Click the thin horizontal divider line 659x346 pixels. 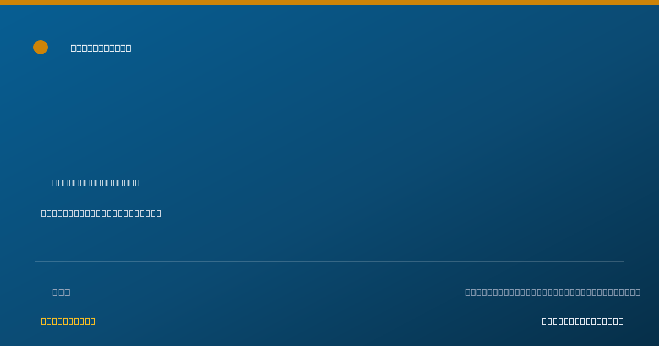329,261
